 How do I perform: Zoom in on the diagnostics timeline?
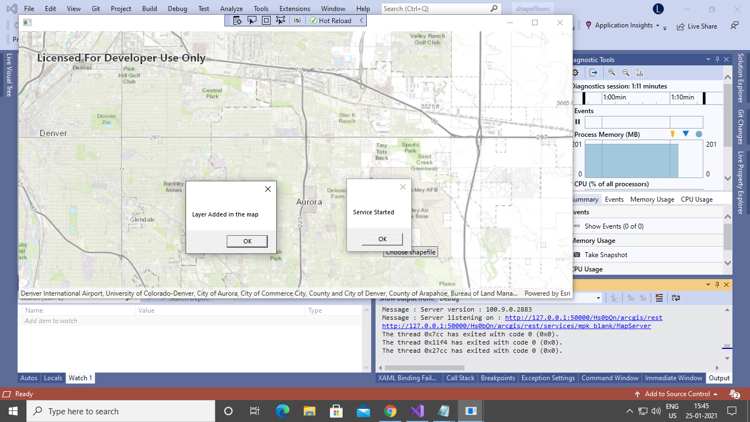pos(611,72)
